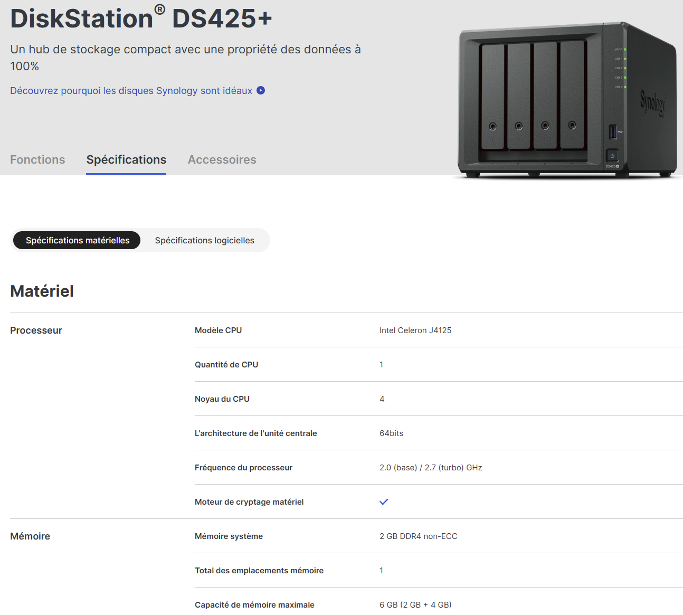Click the Noyau du CPU value 4
This screenshot has height=615, width=683.
(382, 399)
